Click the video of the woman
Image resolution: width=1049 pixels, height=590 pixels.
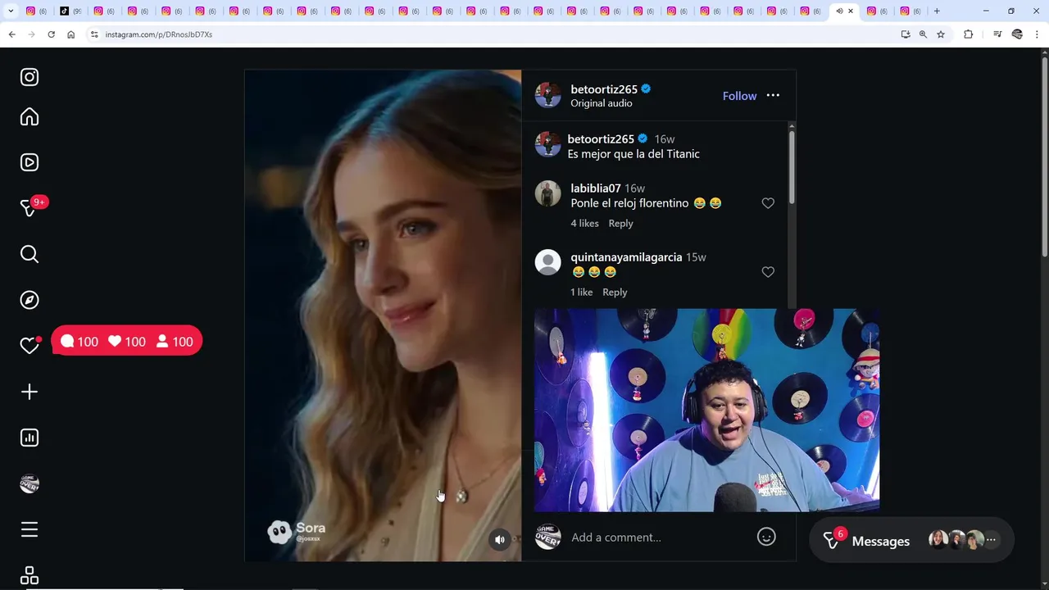(x=383, y=315)
